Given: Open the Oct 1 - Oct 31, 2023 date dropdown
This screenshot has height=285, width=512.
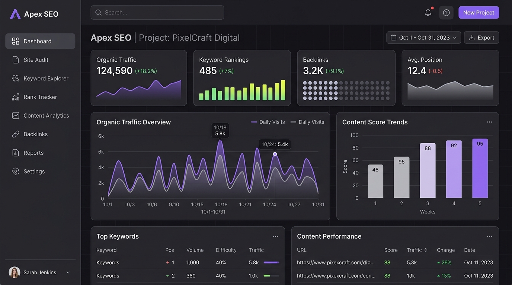Looking at the screenshot, I should 424,37.
